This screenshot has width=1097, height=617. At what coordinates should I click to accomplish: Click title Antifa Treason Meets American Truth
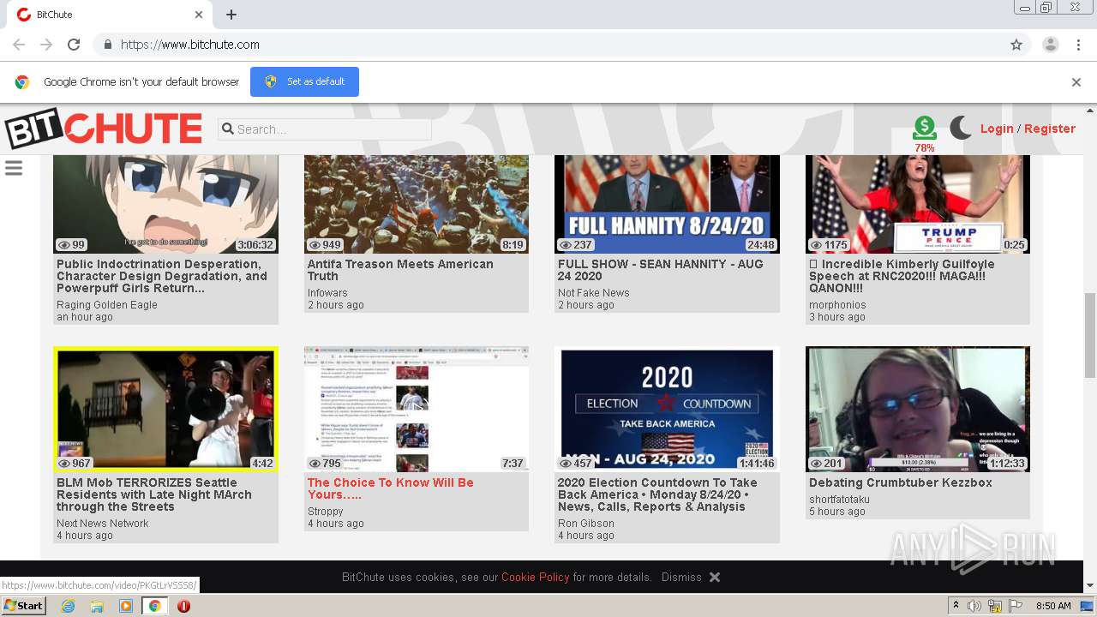[x=400, y=270]
